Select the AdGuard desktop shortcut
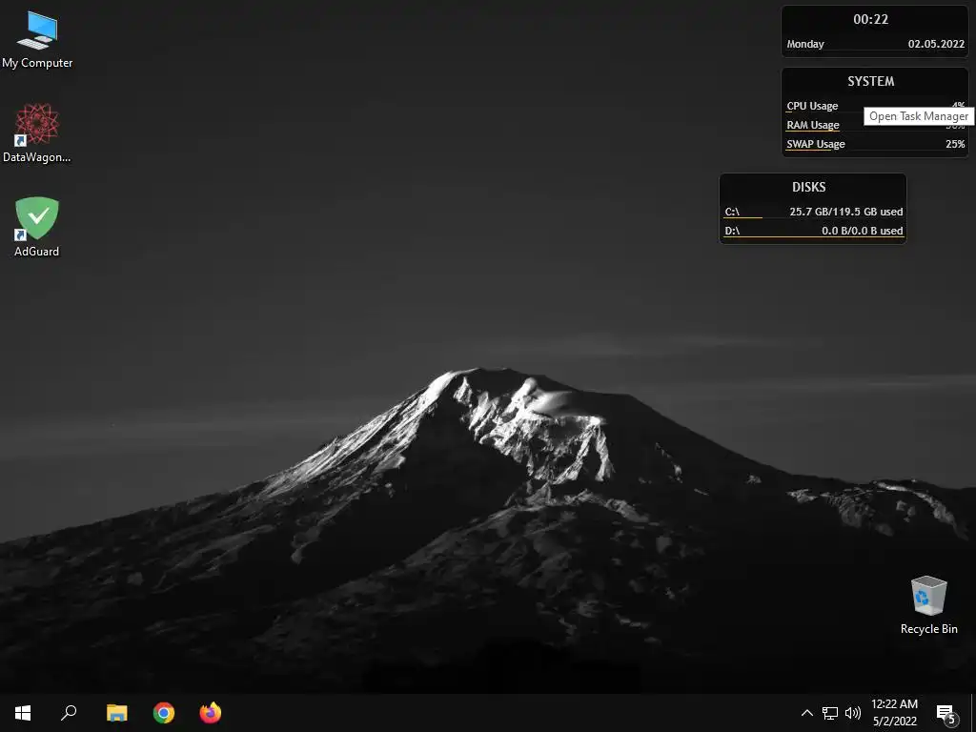 click(37, 227)
